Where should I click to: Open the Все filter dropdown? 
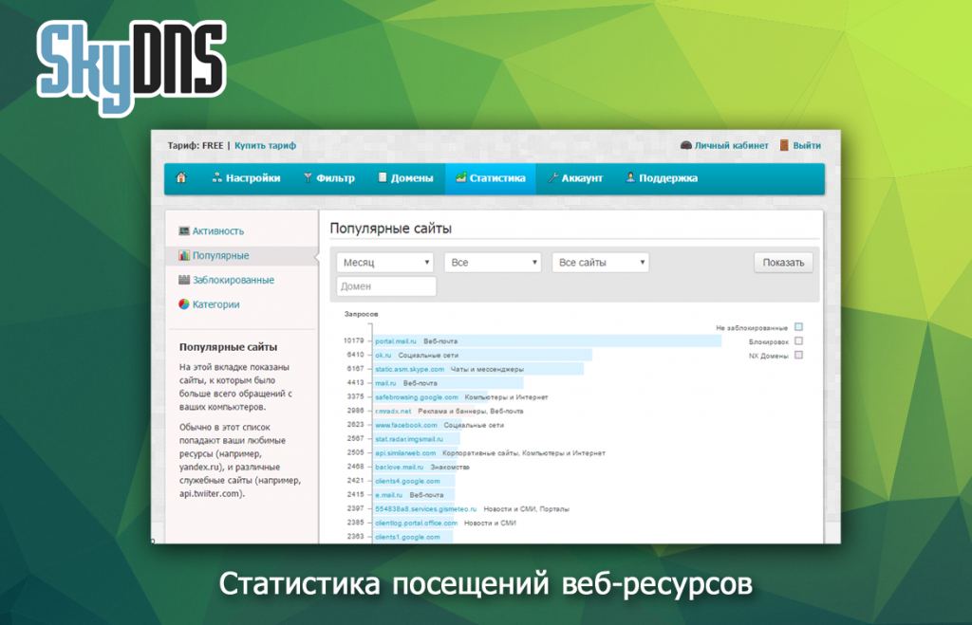(493, 263)
